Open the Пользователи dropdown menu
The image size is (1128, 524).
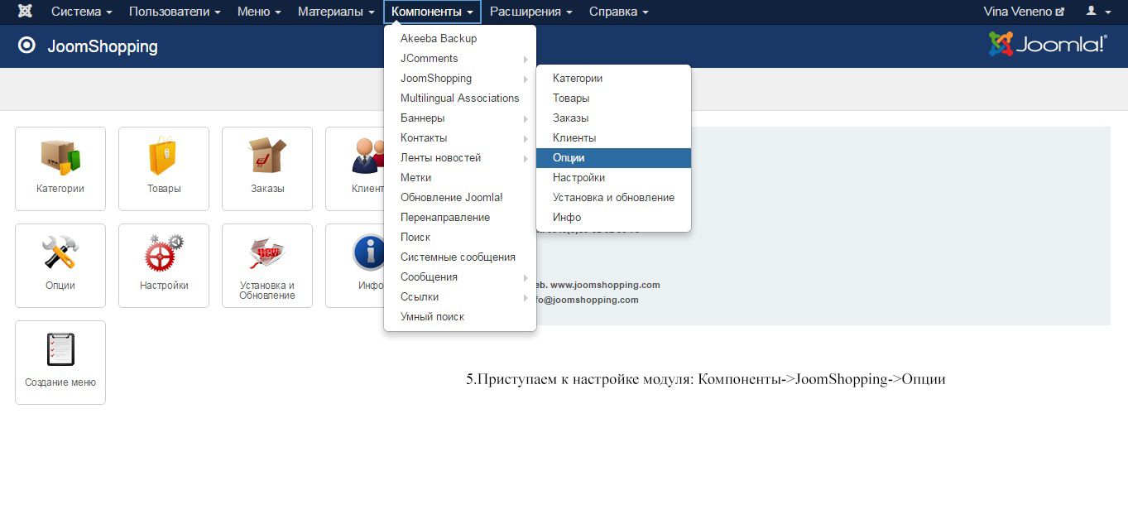click(x=175, y=12)
